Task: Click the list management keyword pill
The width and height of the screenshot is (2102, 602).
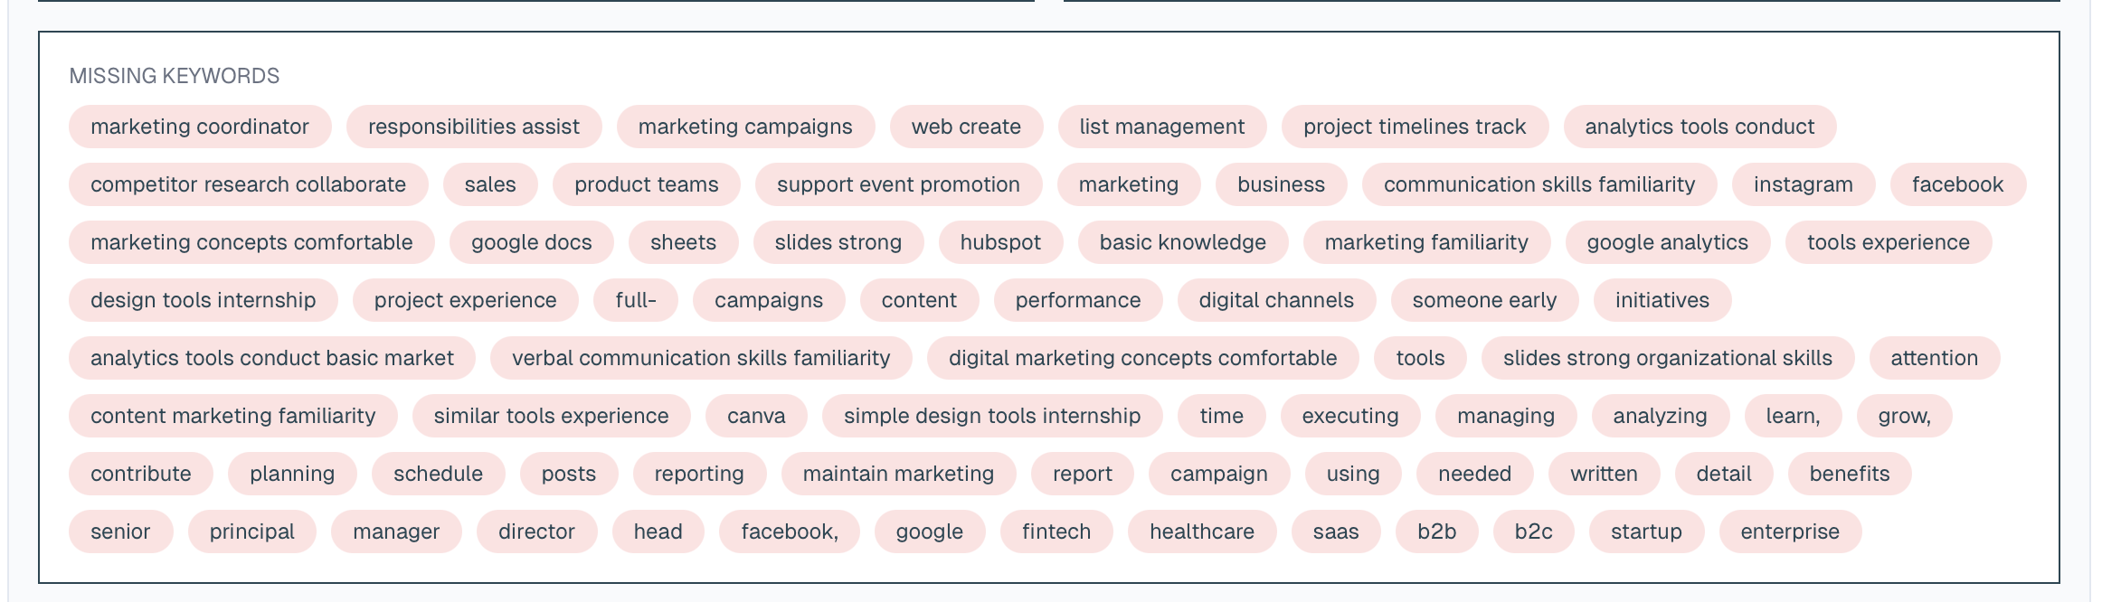Action: (x=1160, y=127)
